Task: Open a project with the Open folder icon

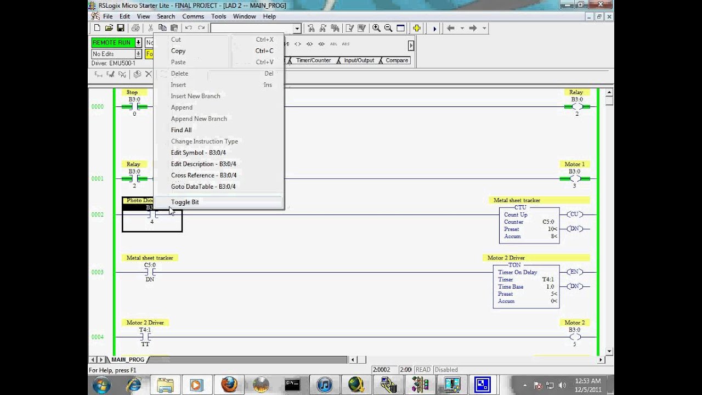Action: (109, 28)
